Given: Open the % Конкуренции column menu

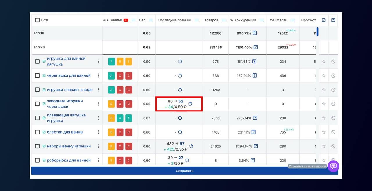Looking at the screenshot, I should click(262, 20).
